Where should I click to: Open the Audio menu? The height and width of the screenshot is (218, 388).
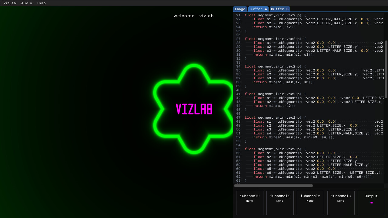tap(27, 3)
